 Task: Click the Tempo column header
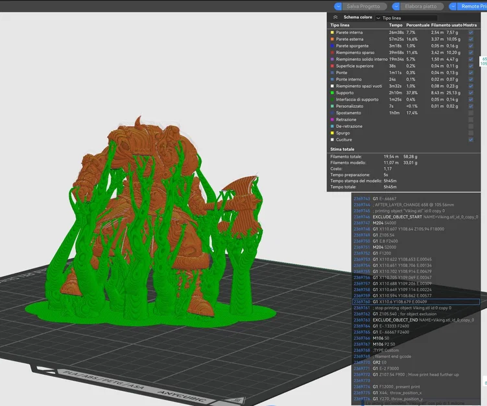[x=395, y=25]
